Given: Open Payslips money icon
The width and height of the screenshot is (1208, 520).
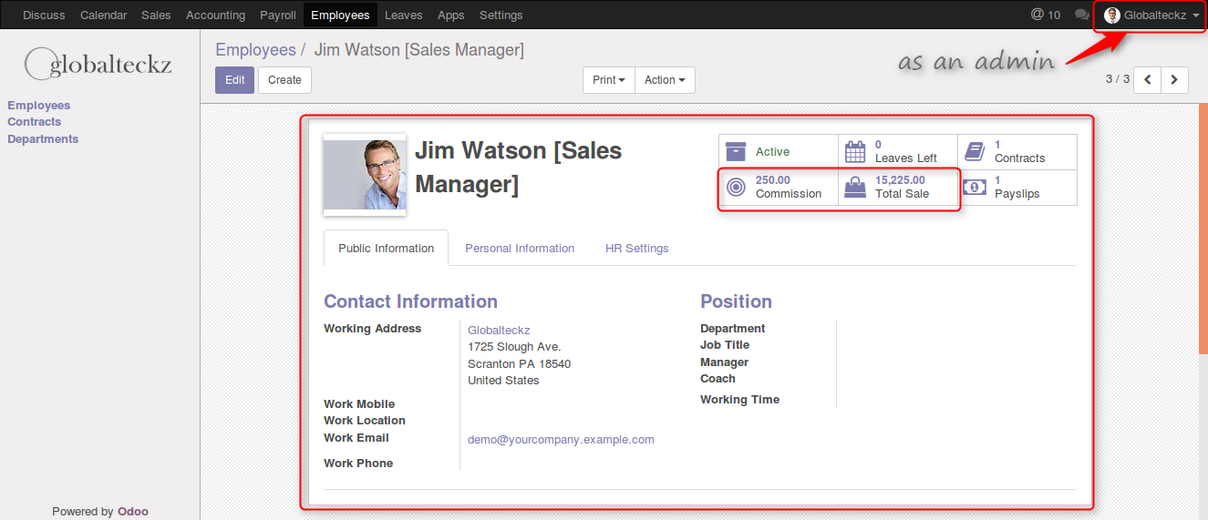Looking at the screenshot, I should click(974, 188).
